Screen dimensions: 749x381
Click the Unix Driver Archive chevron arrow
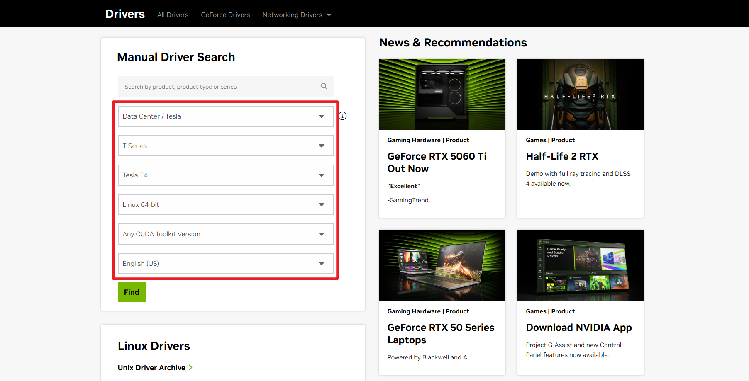190,367
